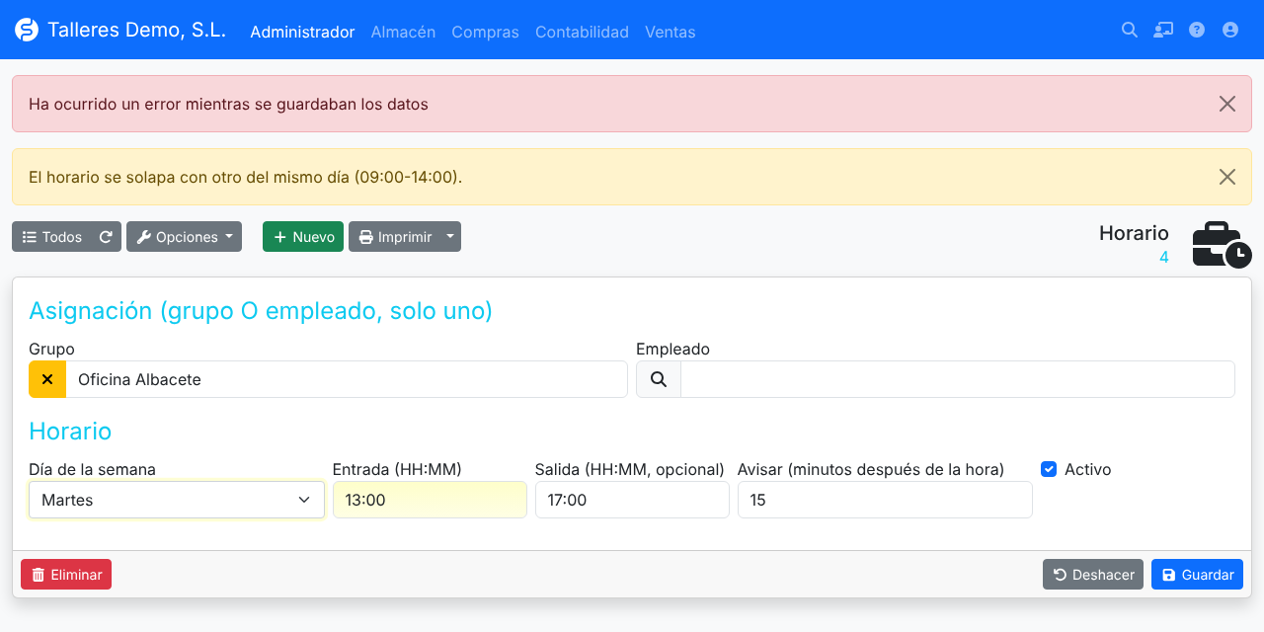Focus the Salida time field
1264x632 pixels.
click(632, 500)
